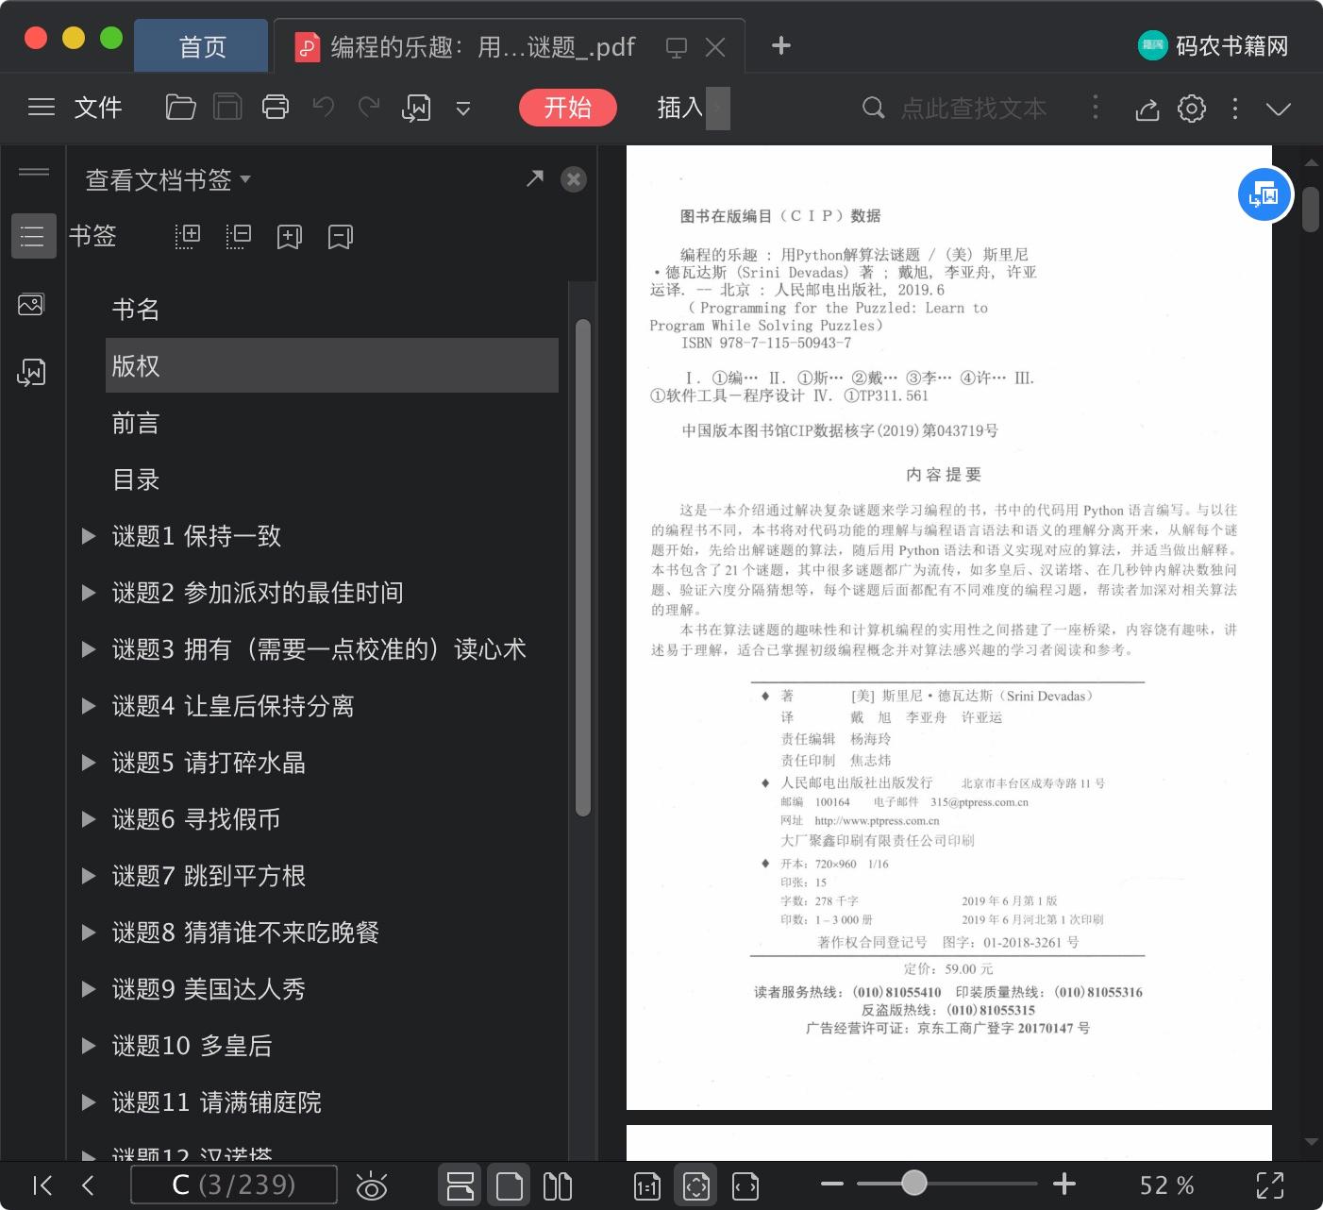This screenshot has width=1323, height=1210.
Task: Click the sidebar convert document icon
Action: (x=31, y=373)
